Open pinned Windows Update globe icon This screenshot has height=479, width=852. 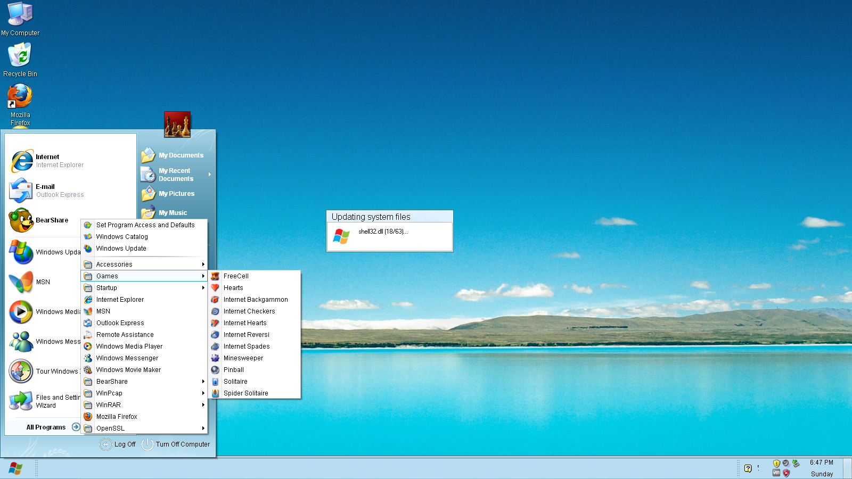click(21, 252)
